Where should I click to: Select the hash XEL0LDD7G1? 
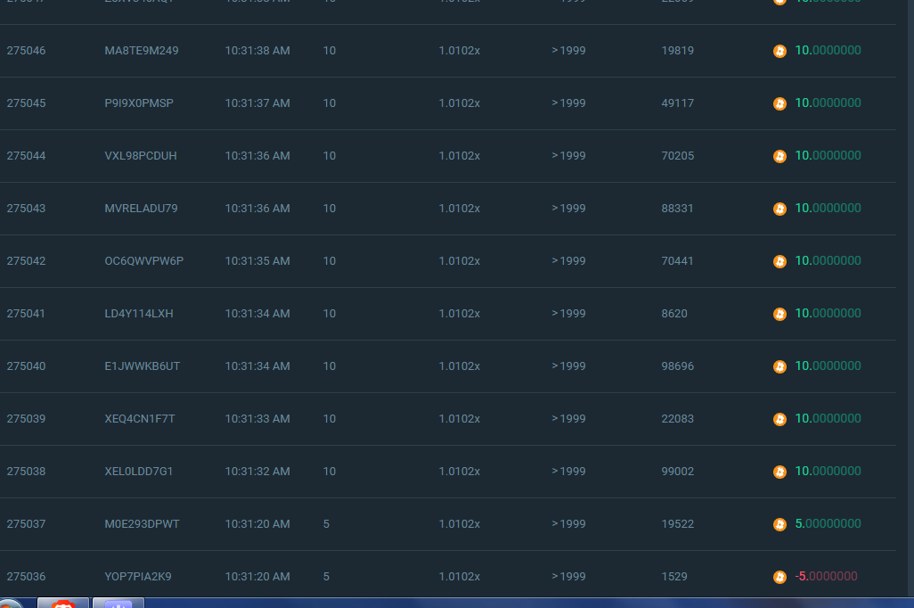(138, 472)
